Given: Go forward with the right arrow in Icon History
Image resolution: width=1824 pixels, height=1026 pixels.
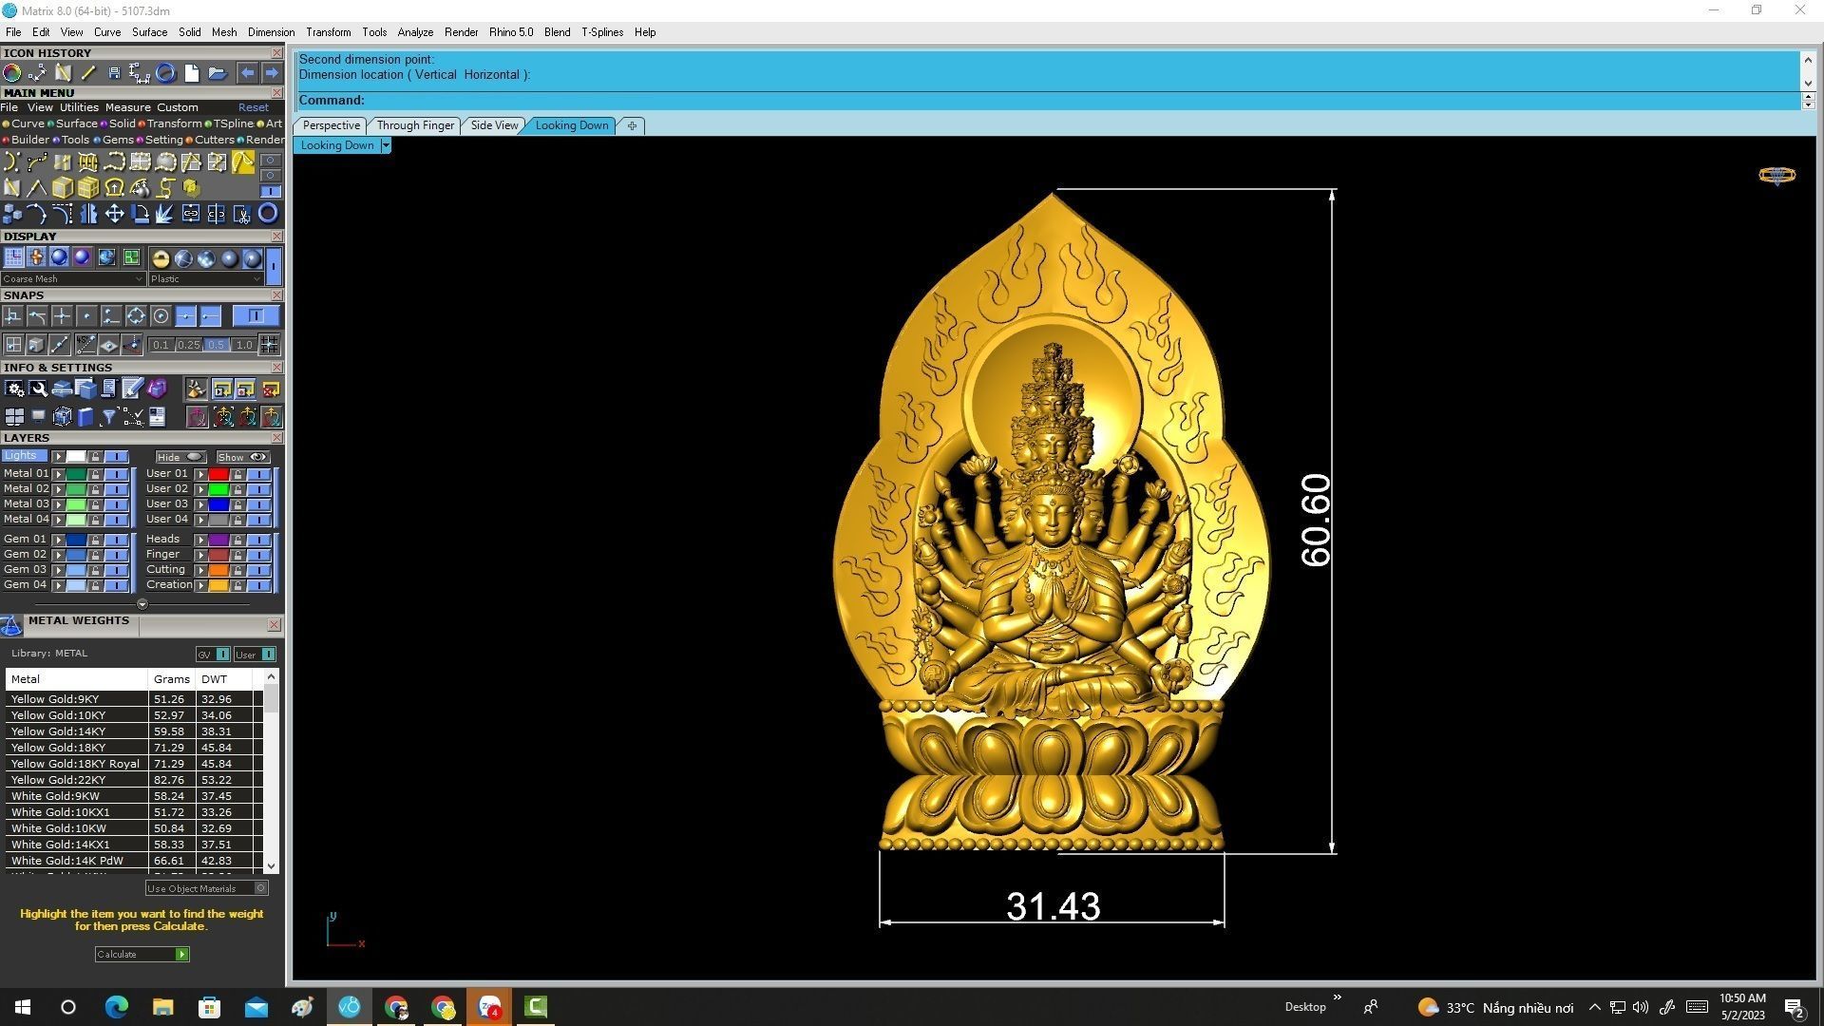Looking at the screenshot, I should click(272, 73).
